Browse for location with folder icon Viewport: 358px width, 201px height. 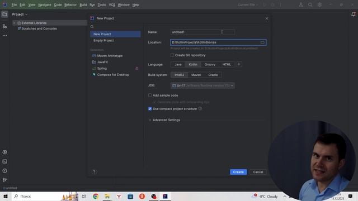click(x=262, y=42)
